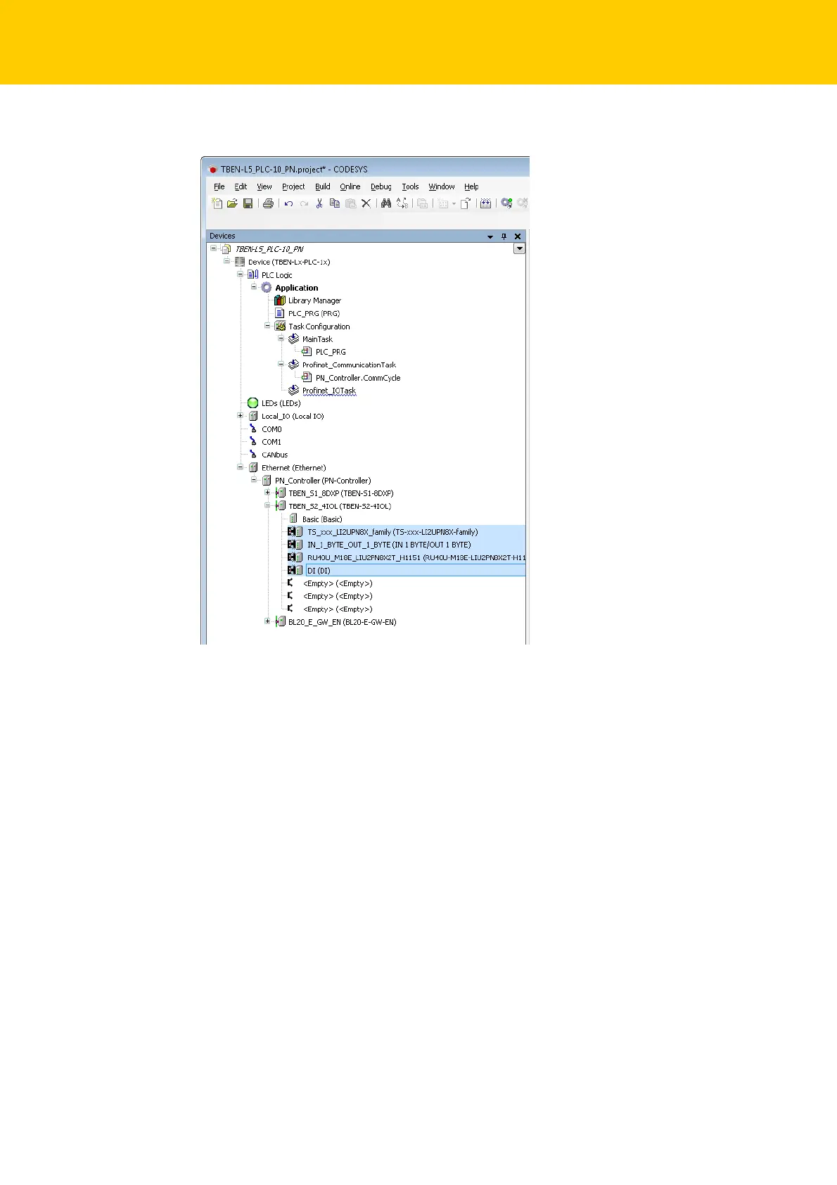The image size is (837, 1185).
Task: Collapse the PLC Logic node
Action: tap(241, 274)
